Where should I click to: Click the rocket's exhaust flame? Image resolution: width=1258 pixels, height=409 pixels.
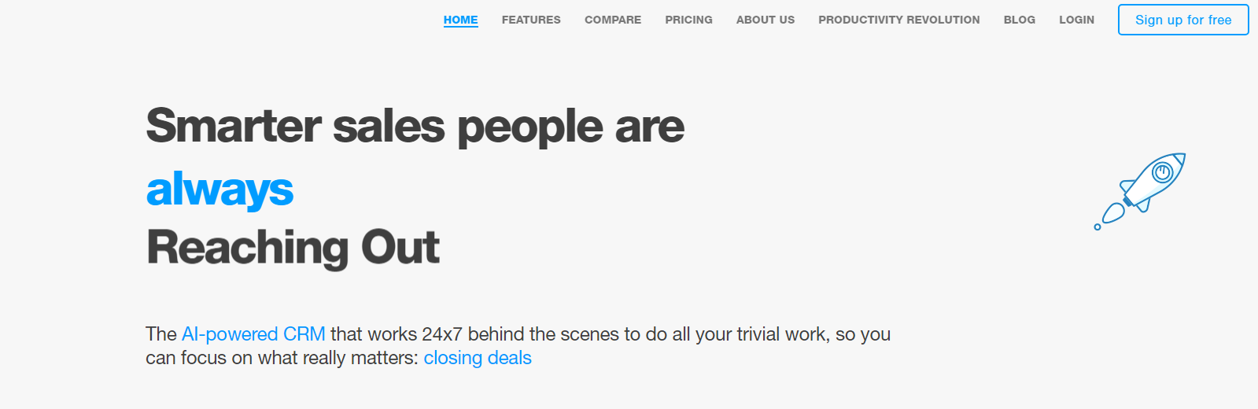(x=1113, y=212)
